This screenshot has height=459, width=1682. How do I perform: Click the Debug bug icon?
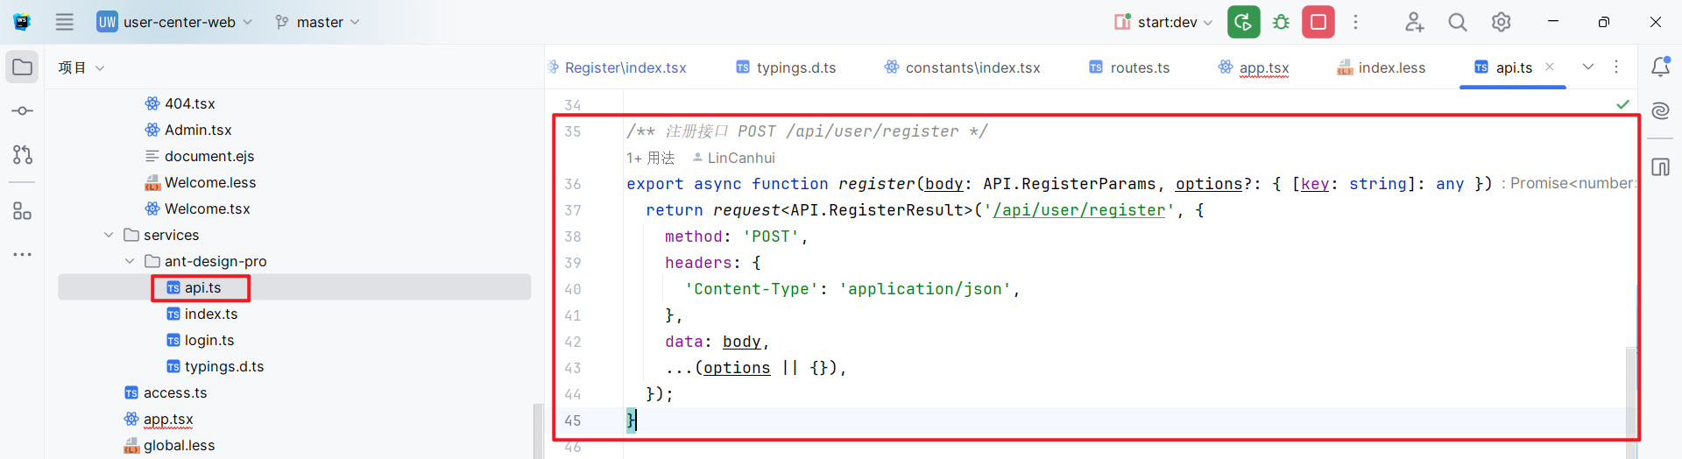point(1281,22)
